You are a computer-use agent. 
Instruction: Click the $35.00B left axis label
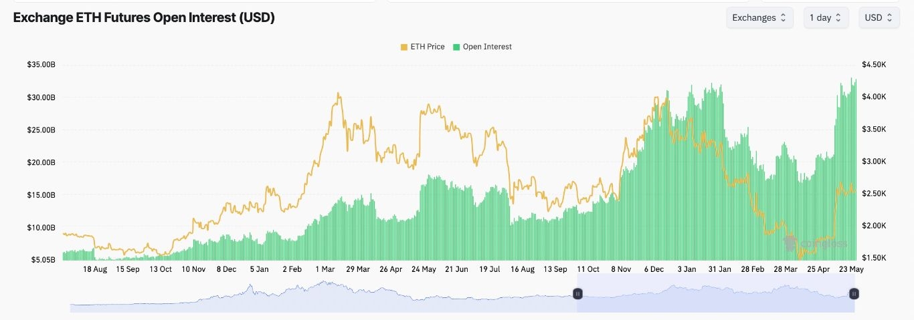(x=41, y=65)
